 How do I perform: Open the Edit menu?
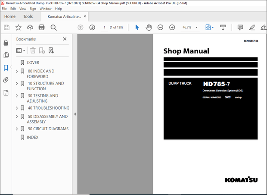click(x=13, y=9)
